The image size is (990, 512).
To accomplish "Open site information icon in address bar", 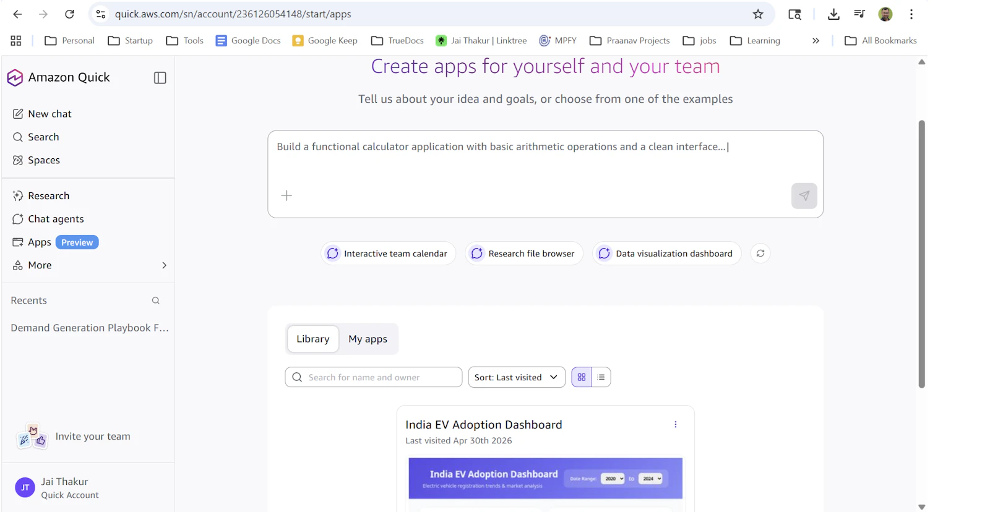I will pyautogui.click(x=101, y=14).
